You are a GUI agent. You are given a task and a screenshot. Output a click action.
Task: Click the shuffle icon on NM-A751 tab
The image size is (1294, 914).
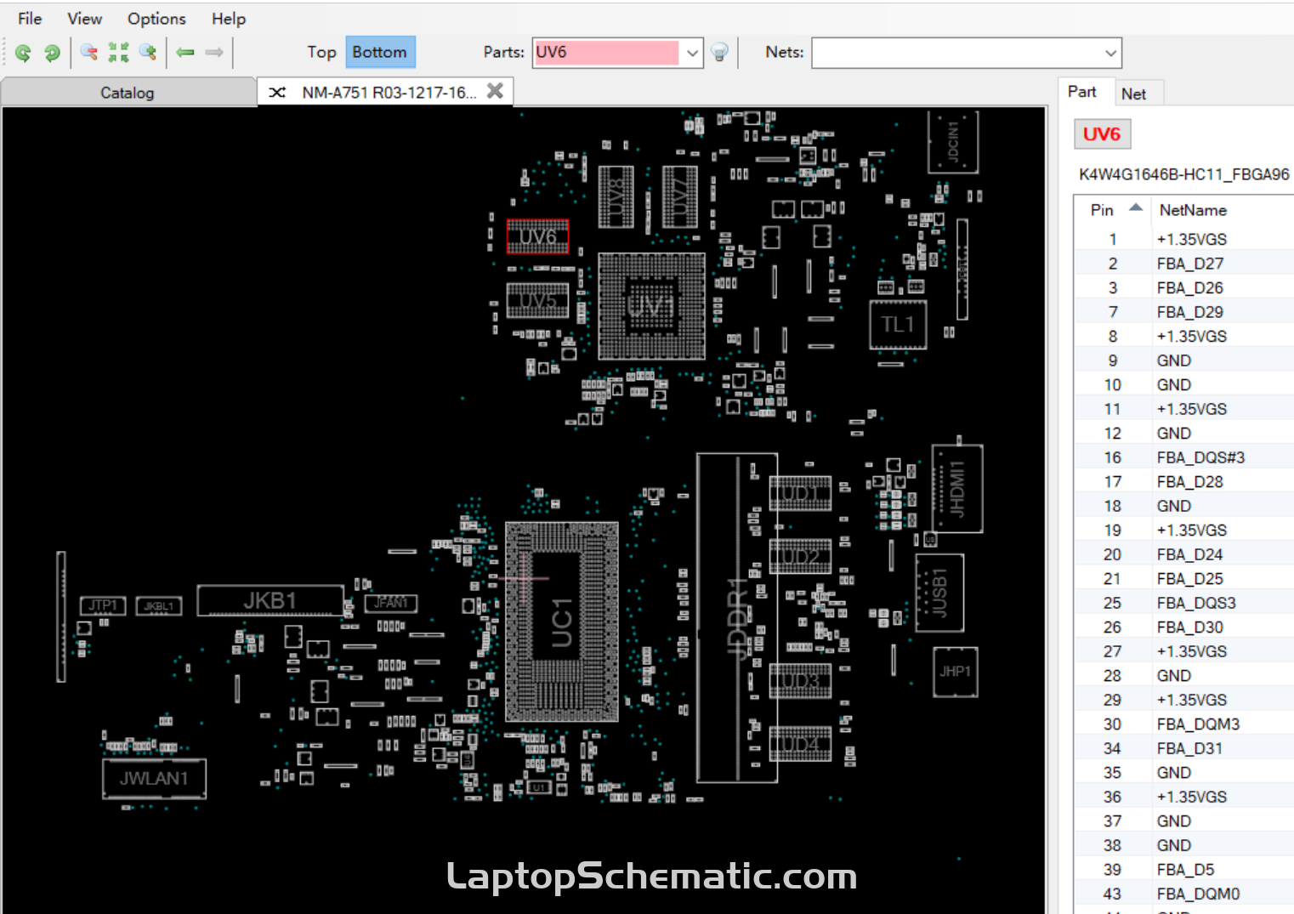click(277, 92)
